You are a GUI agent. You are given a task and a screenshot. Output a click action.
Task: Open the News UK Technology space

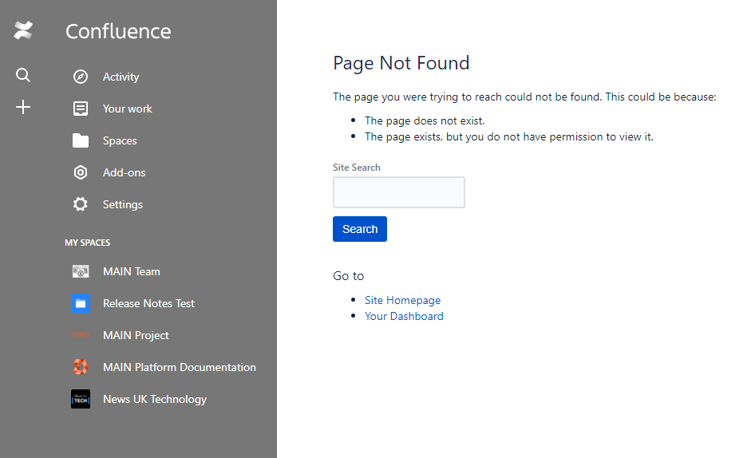tap(155, 399)
